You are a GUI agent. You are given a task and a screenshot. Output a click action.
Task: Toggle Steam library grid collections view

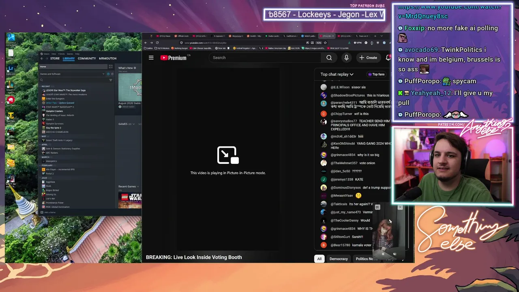[x=111, y=67]
